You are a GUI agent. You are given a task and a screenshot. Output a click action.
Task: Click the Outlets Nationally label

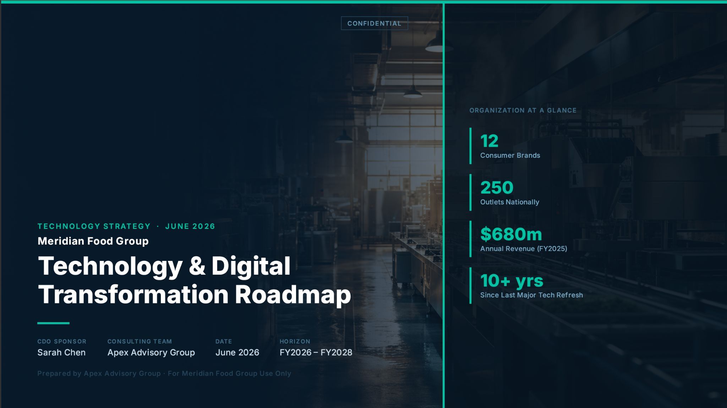[510, 202]
